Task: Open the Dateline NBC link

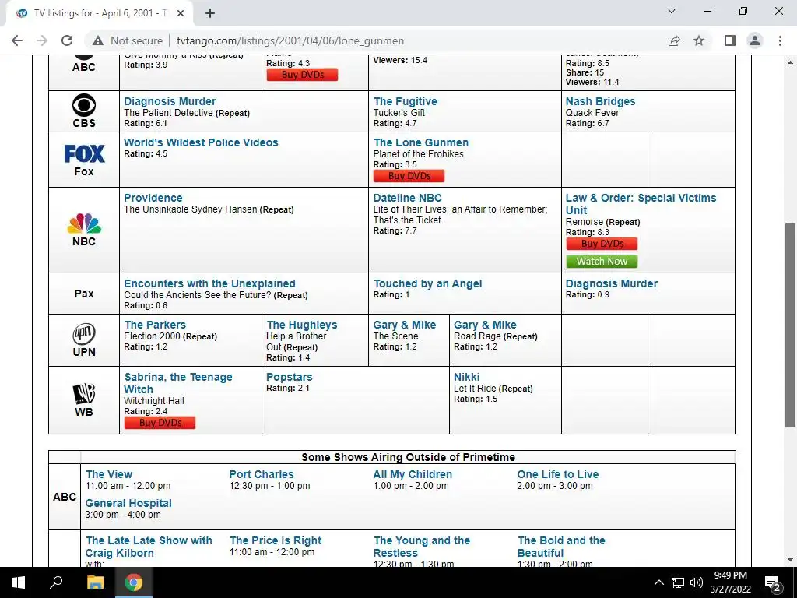Action: click(407, 198)
